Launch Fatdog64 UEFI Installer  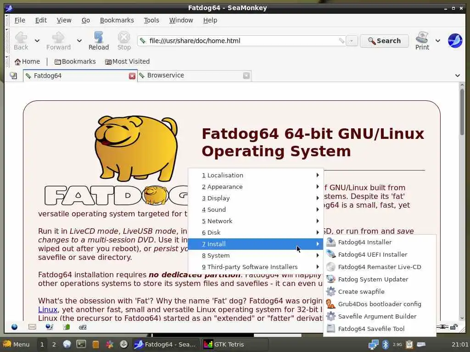click(380, 254)
